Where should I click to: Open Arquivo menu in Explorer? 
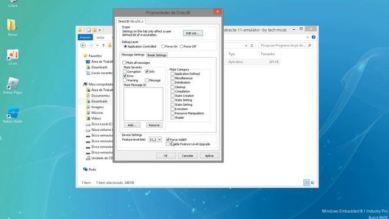pos(85,37)
